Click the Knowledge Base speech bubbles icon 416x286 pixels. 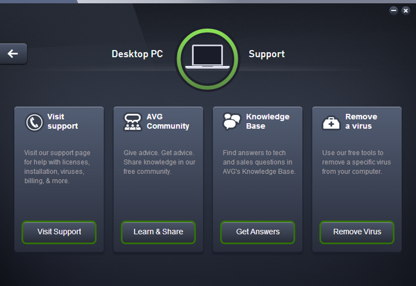[232, 121]
